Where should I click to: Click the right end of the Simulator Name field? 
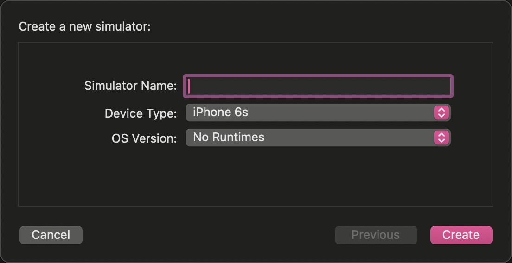[x=446, y=86]
